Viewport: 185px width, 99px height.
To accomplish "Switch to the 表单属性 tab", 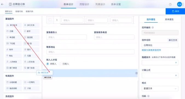I will 169,19.
